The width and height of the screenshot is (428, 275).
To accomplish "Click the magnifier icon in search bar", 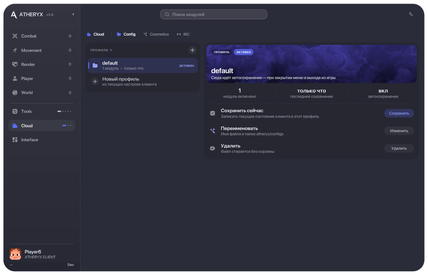I will point(167,14).
